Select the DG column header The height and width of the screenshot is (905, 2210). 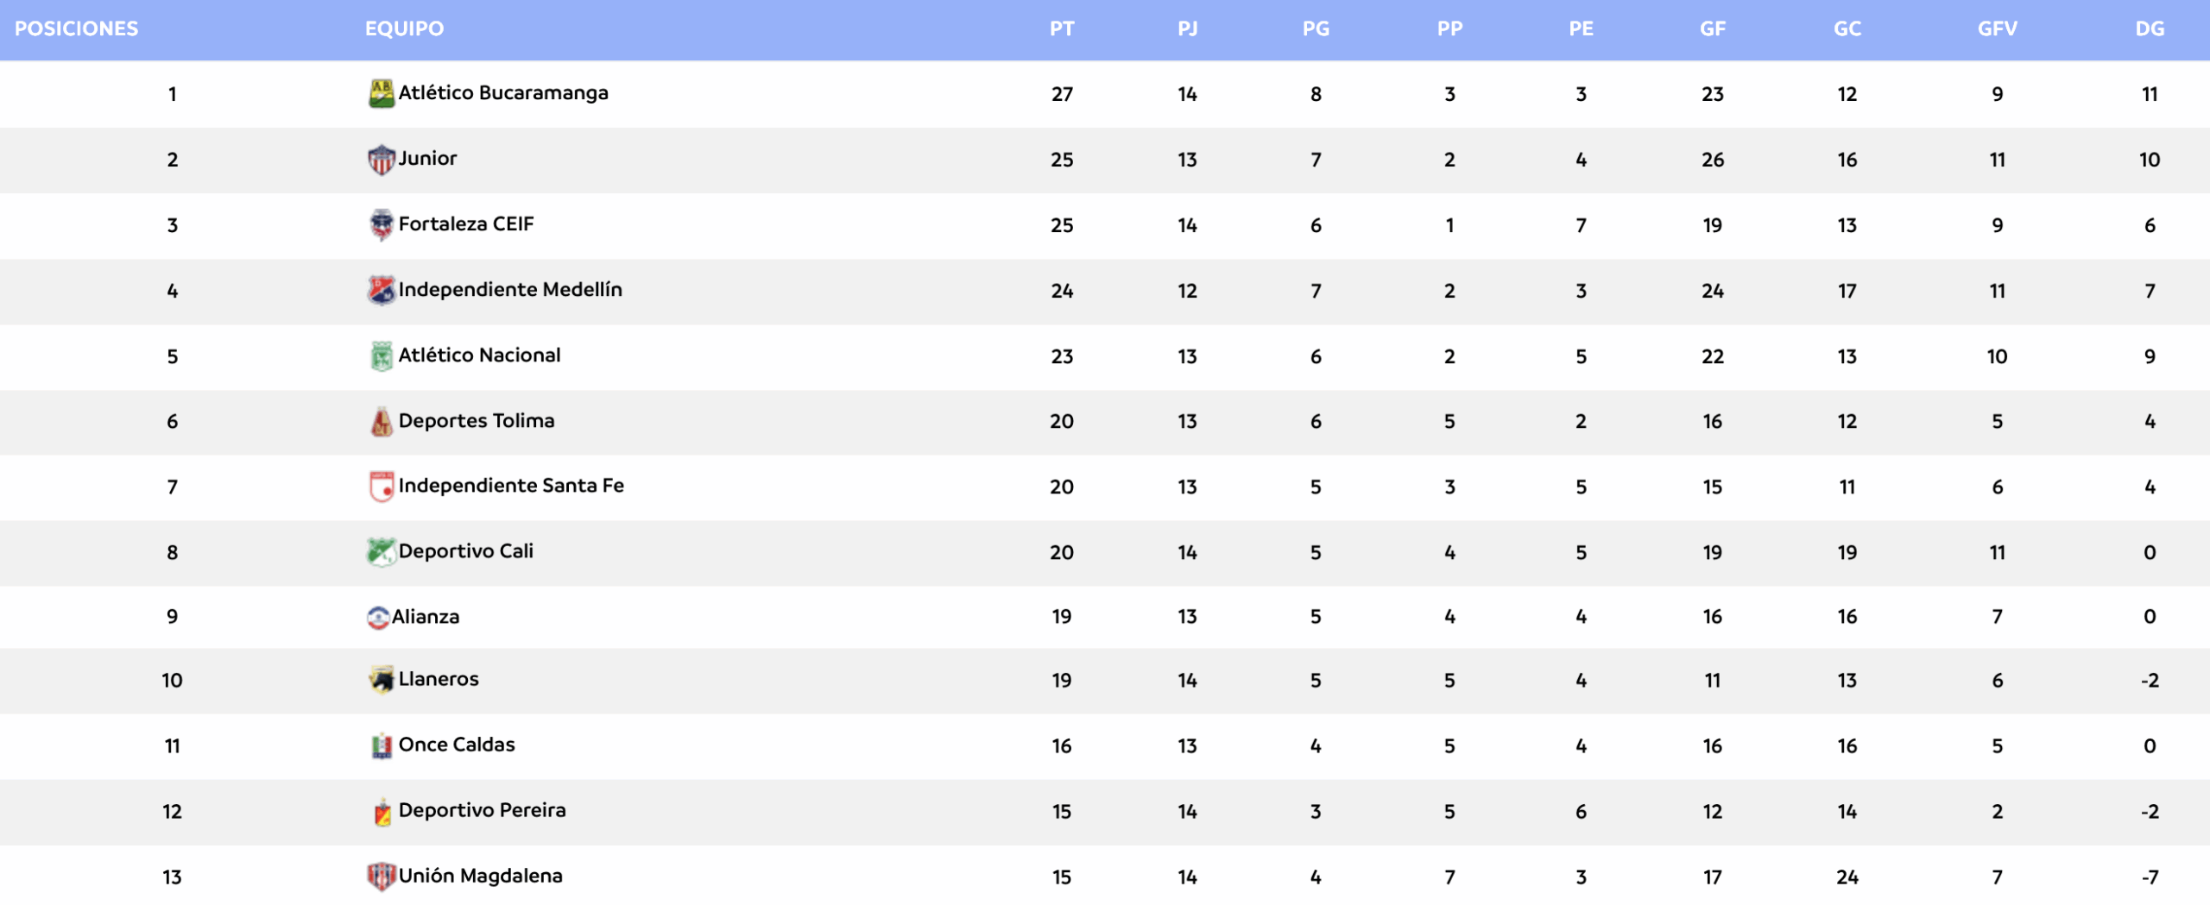pyautogui.click(x=2150, y=28)
